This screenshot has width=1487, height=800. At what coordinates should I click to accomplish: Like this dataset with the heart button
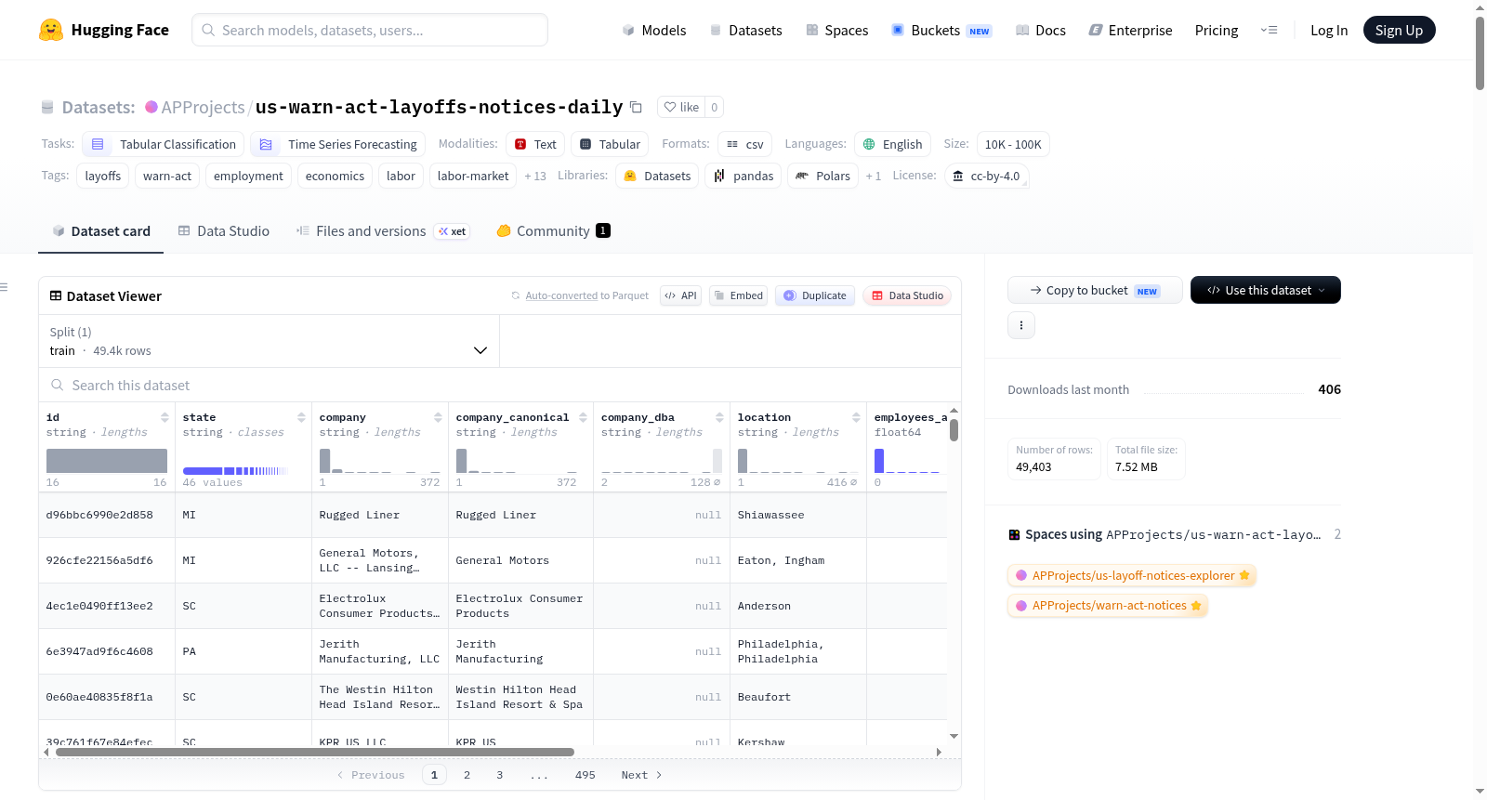click(681, 107)
